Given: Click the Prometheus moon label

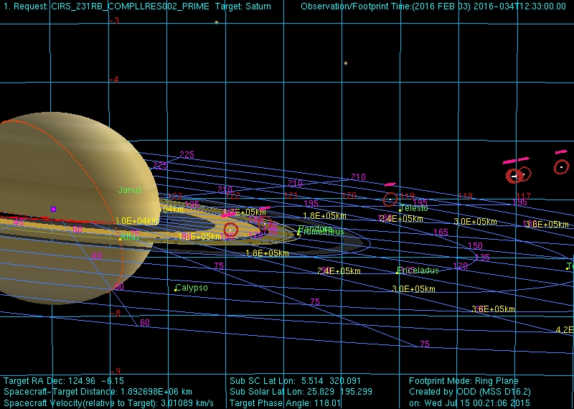Looking at the screenshot, I should (x=321, y=232).
